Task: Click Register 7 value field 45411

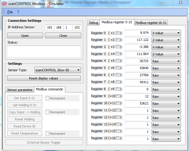Action: click(x=137, y=82)
